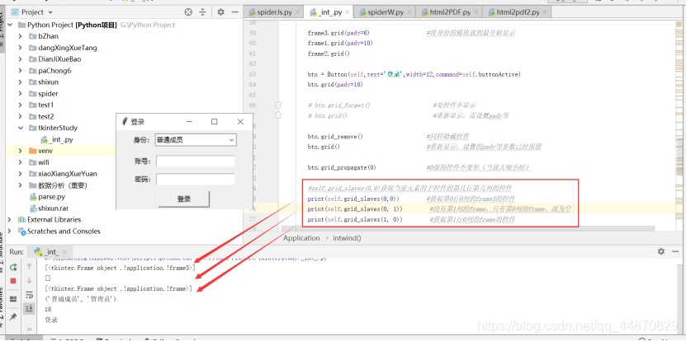Click the 账号 input field in login window

[196, 161]
